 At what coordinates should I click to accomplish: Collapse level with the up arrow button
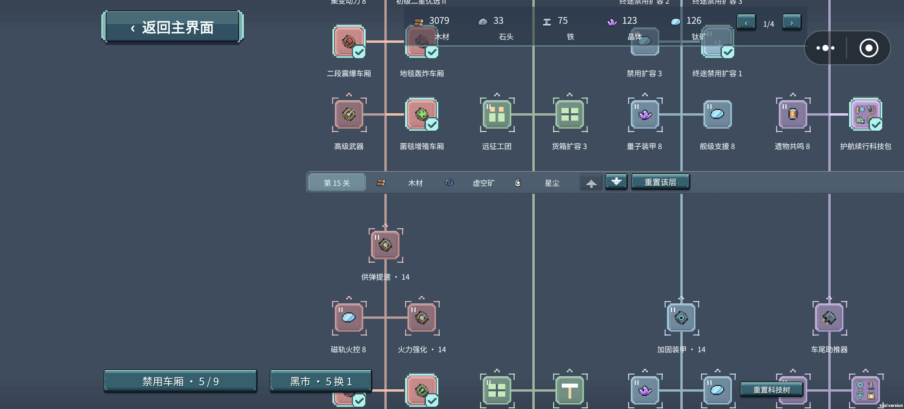coord(591,182)
